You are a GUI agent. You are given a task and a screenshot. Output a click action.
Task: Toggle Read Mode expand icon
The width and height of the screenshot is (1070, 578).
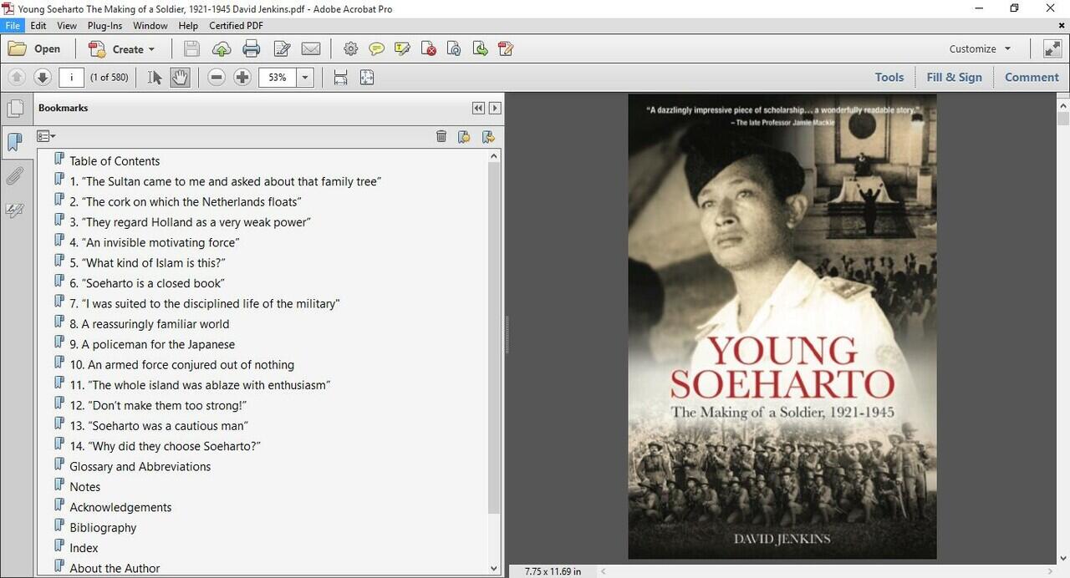tap(1052, 49)
